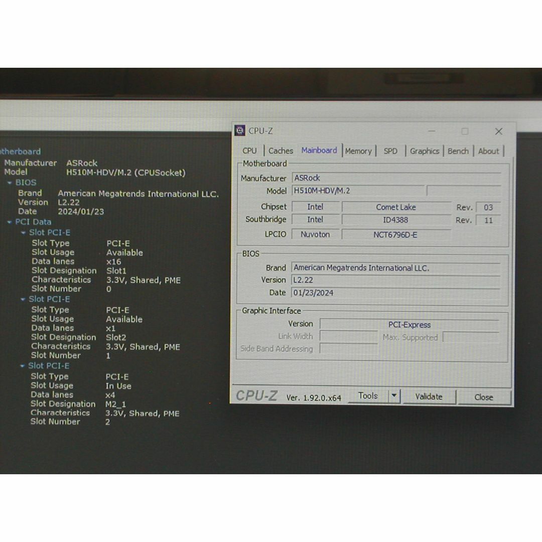The height and width of the screenshot is (542, 542).
Task: Click the Chipset Rev. field 03
Action: click(x=488, y=207)
